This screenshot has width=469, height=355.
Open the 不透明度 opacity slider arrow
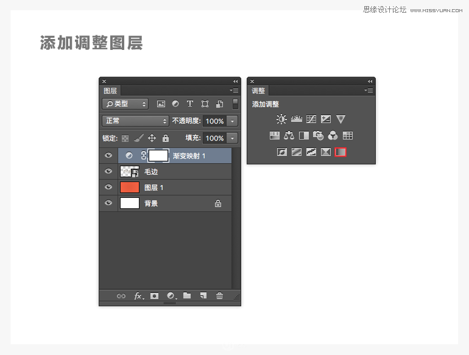[233, 121]
